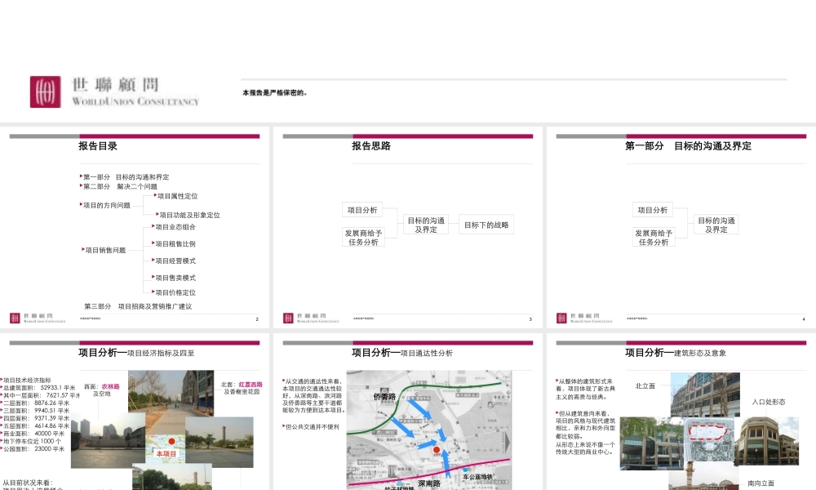816x490 pixels.
Task: Click the 红荔西路 road name text
Action: click(251, 384)
